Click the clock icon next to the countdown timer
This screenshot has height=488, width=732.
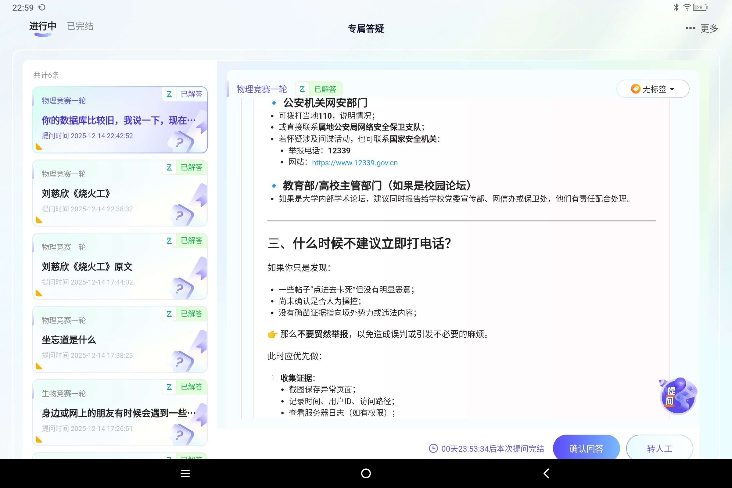click(433, 449)
